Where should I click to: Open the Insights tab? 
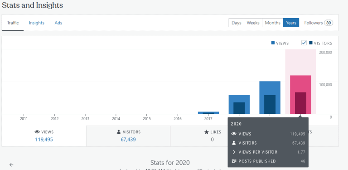(37, 23)
